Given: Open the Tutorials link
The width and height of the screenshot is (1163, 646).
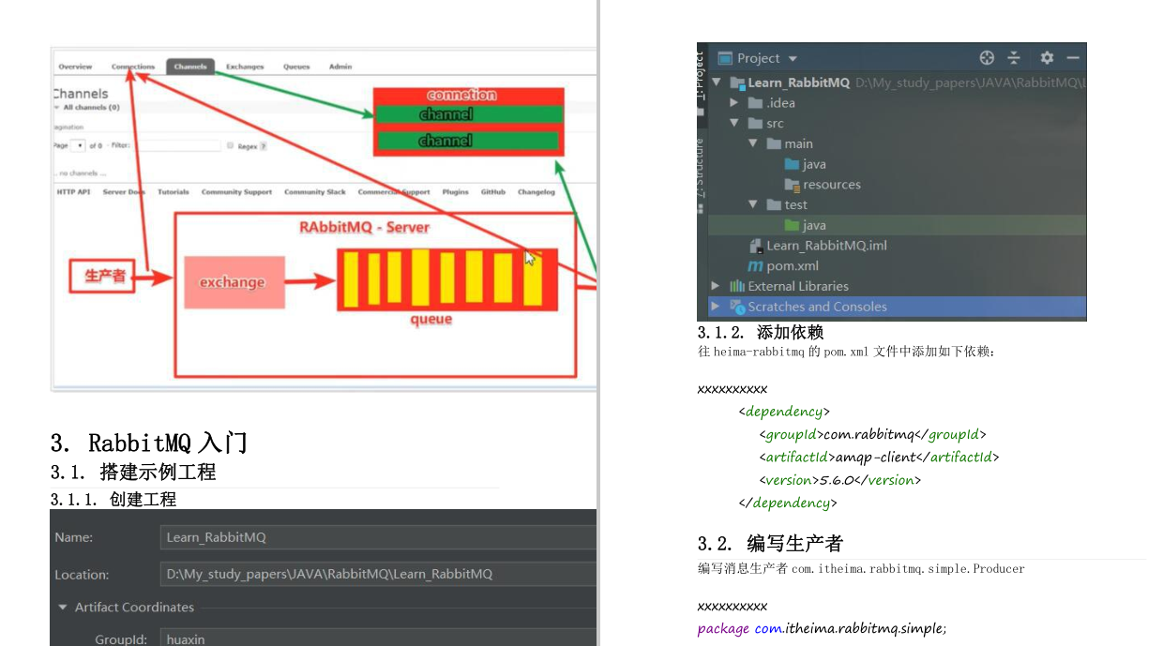Looking at the screenshot, I should pyautogui.click(x=173, y=191).
